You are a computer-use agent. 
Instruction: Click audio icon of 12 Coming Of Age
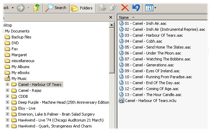point(121,89)
